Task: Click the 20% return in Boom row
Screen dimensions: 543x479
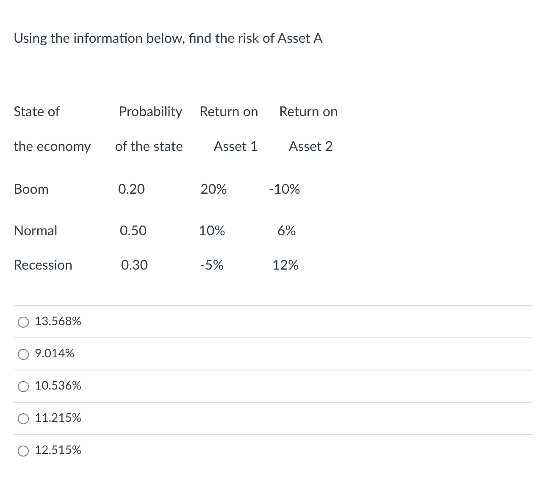Action: (x=213, y=189)
